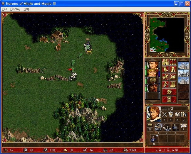This screenshot has width=191, height=154.
Task: Select the white-horse hero with red flag on map
Action: pyautogui.click(x=73, y=76)
